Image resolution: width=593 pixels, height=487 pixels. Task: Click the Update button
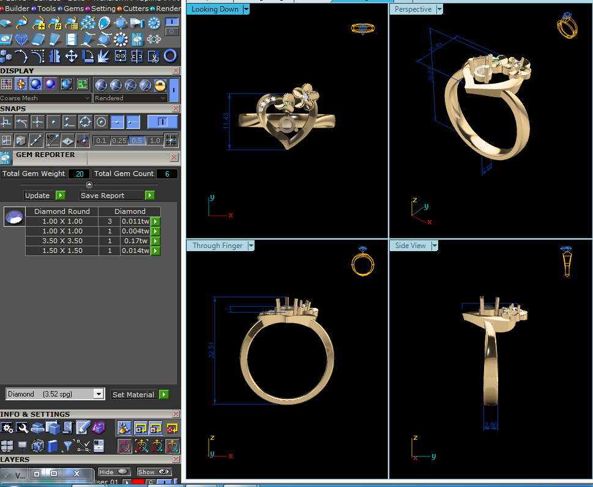tap(45, 195)
